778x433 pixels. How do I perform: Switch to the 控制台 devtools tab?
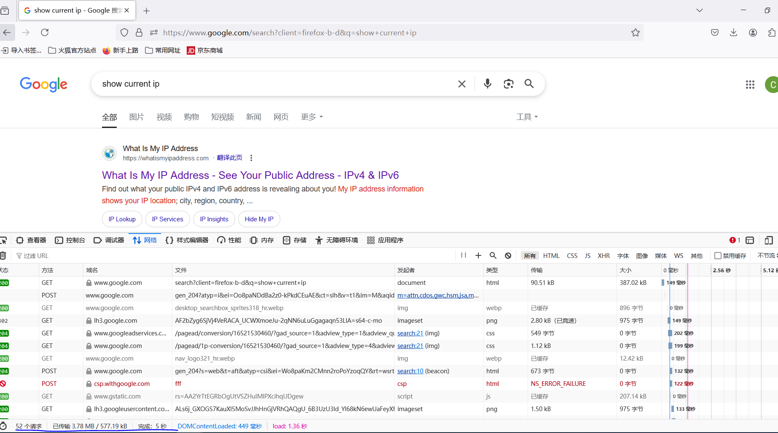(70, 240)
